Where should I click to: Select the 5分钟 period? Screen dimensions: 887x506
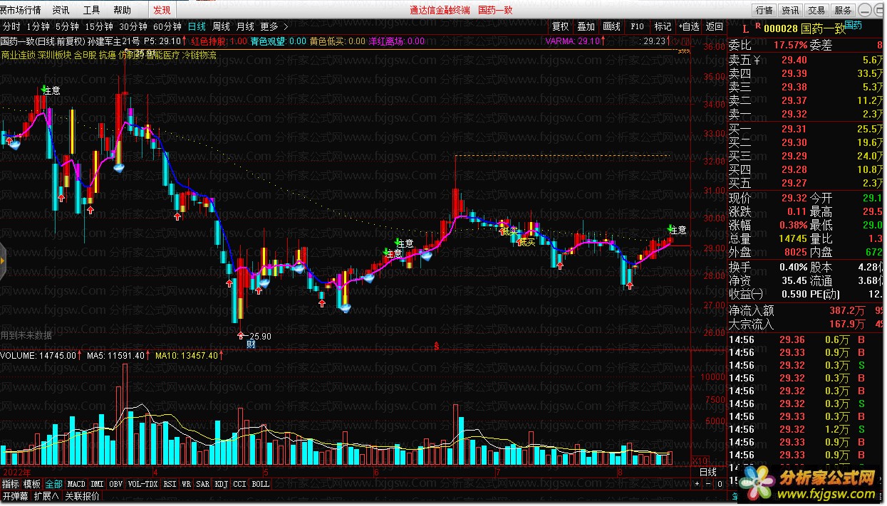tap(67, 26)
